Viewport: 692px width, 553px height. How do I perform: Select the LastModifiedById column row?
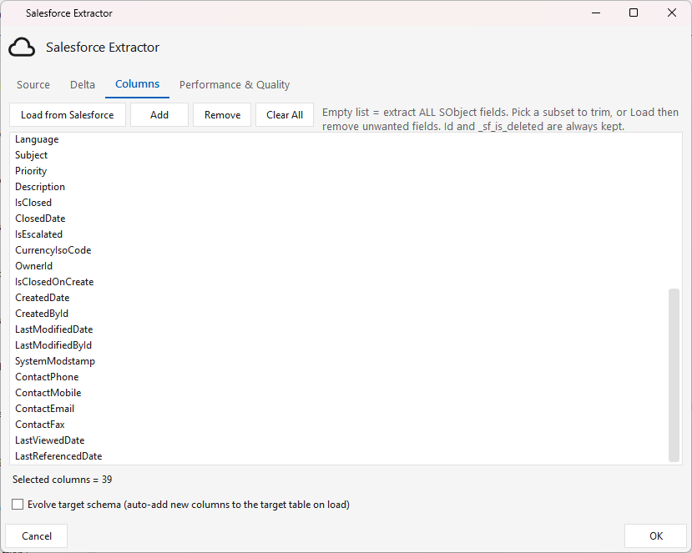[339, 346]
